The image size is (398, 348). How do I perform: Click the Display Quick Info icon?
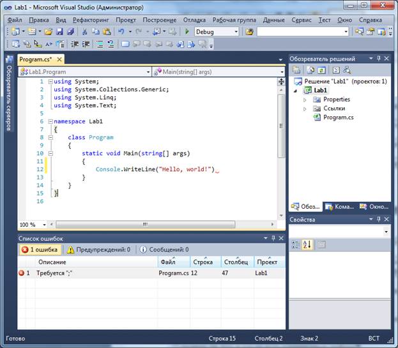point(38,44)
